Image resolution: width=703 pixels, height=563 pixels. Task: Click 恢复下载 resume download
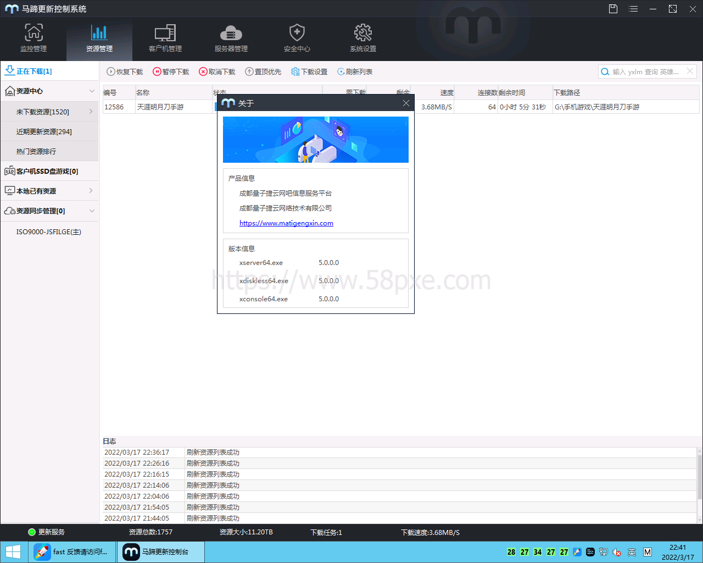click(125, 71)
